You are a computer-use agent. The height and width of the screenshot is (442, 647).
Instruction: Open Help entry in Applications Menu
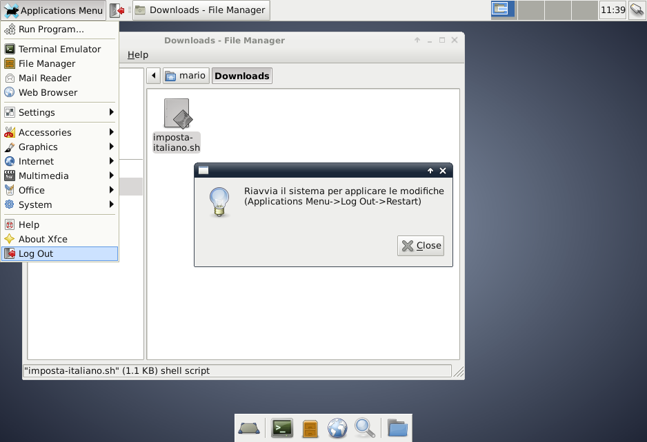(60, 224)
